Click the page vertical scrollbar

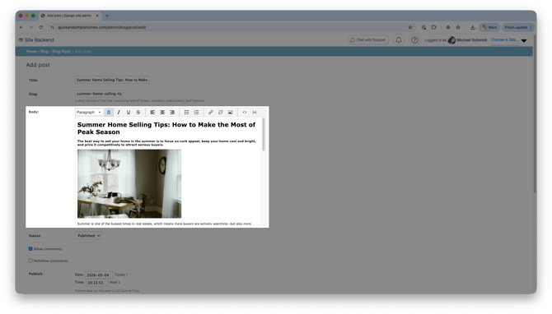click(x=535, y=113)
